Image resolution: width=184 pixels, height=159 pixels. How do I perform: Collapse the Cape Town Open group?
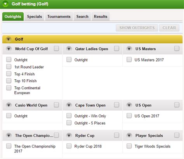tap(69, 105)
